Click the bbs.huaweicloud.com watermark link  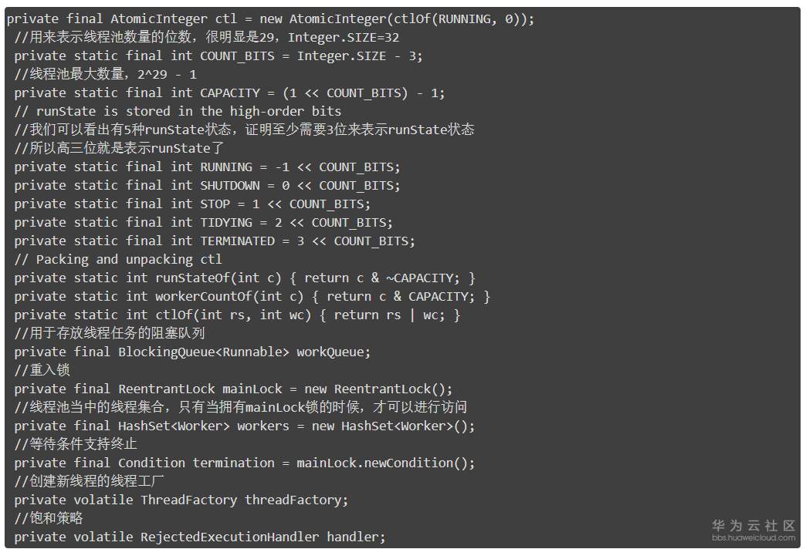tap(753, 537)
